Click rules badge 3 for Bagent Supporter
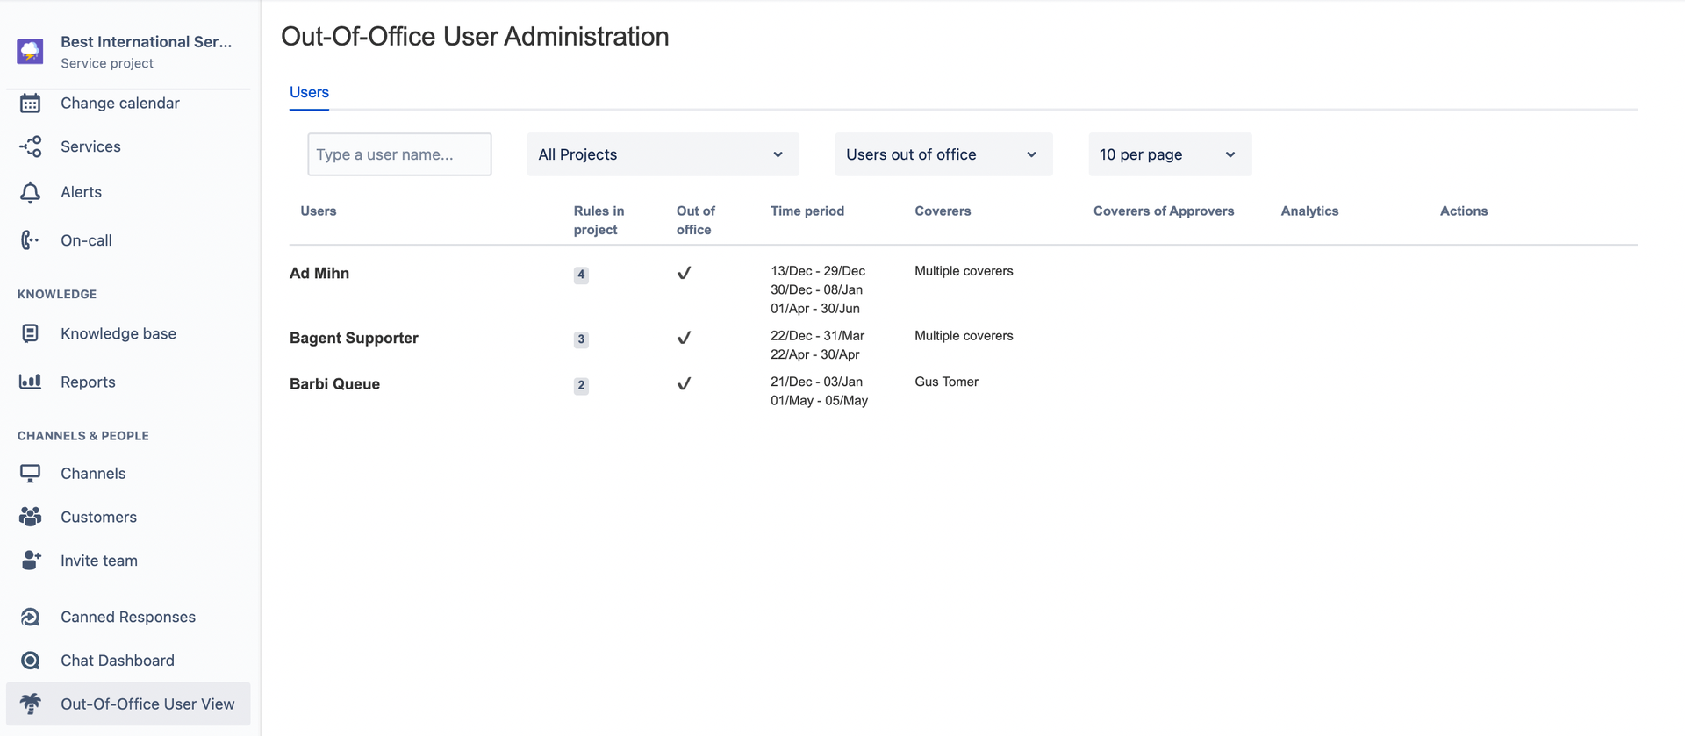 [581, 339]
